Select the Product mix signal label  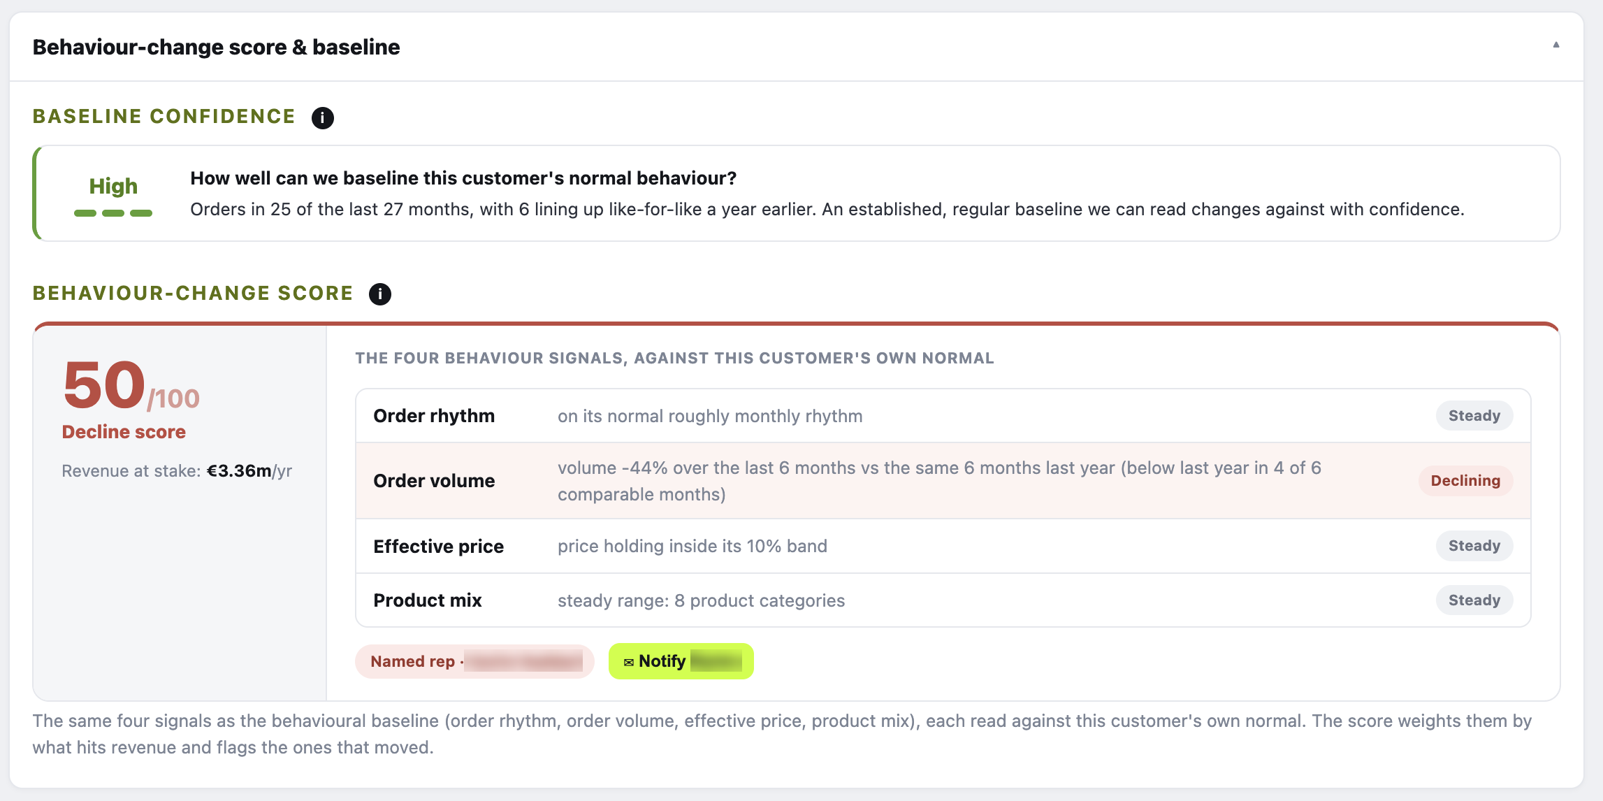coord(428,600)
